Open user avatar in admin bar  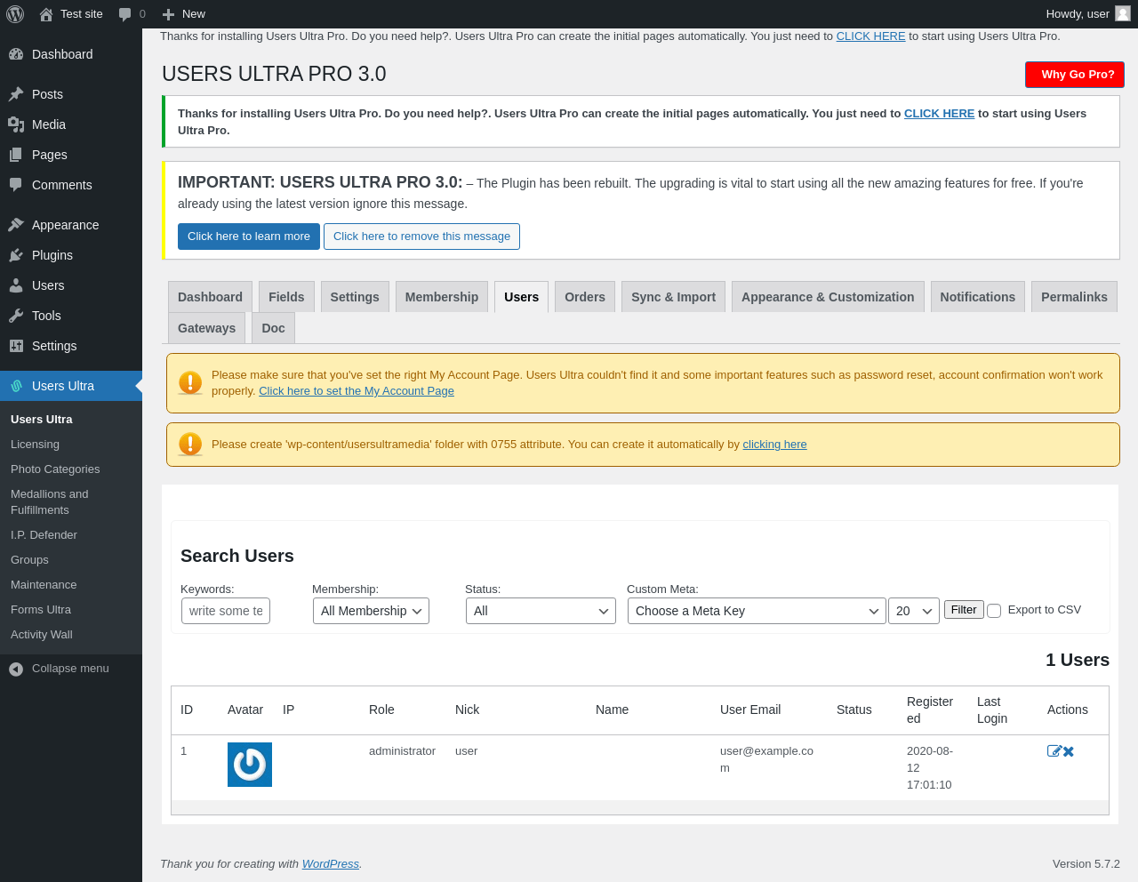[1123, 13]
